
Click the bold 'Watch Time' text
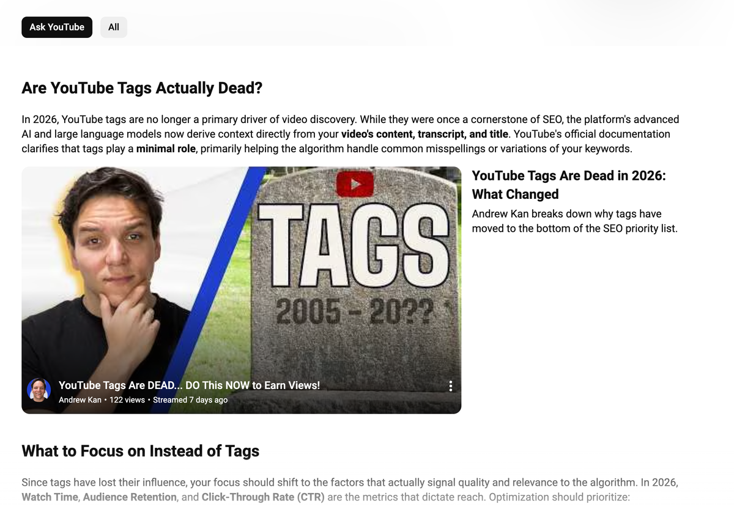50,497
